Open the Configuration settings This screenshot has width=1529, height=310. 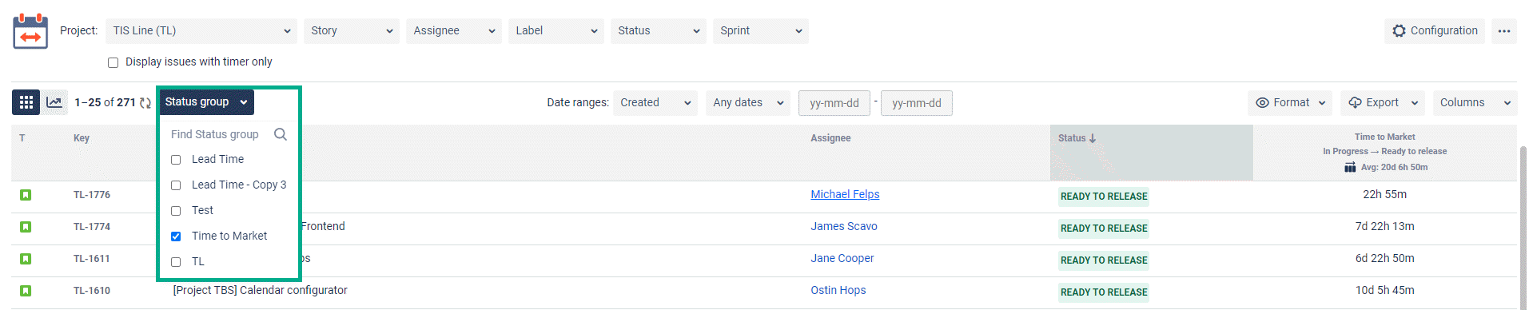(x=1435, y=31)
